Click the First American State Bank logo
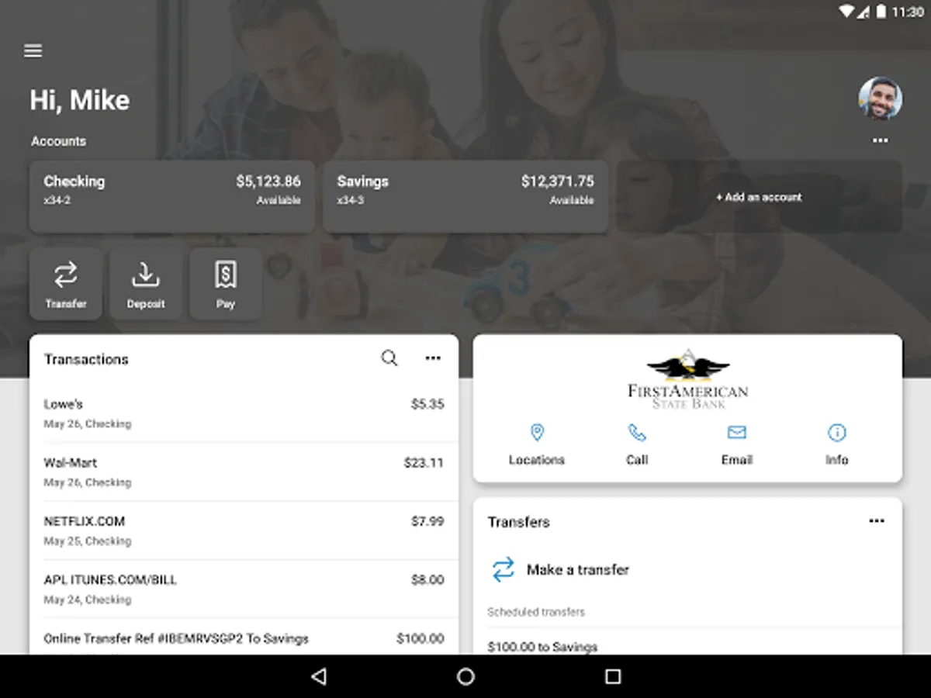Viewport: 931px width, 698px height. click(x=688, y=378)
